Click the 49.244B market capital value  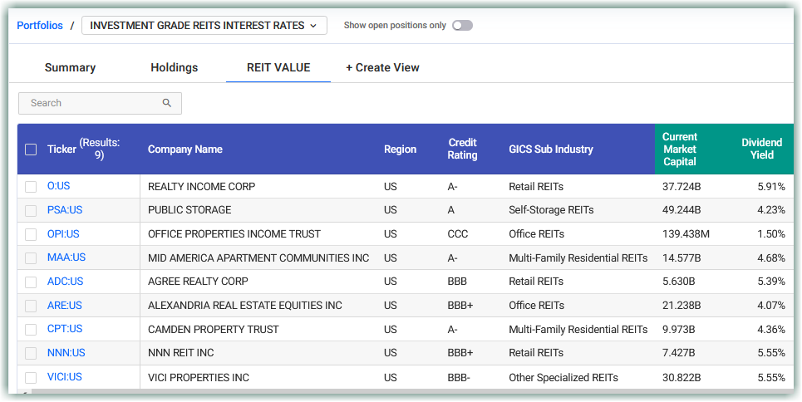tap(681, 210)
